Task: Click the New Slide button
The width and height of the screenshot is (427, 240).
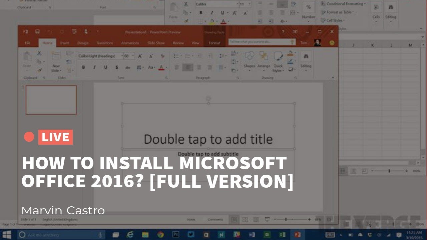Action: pos(56,62)
